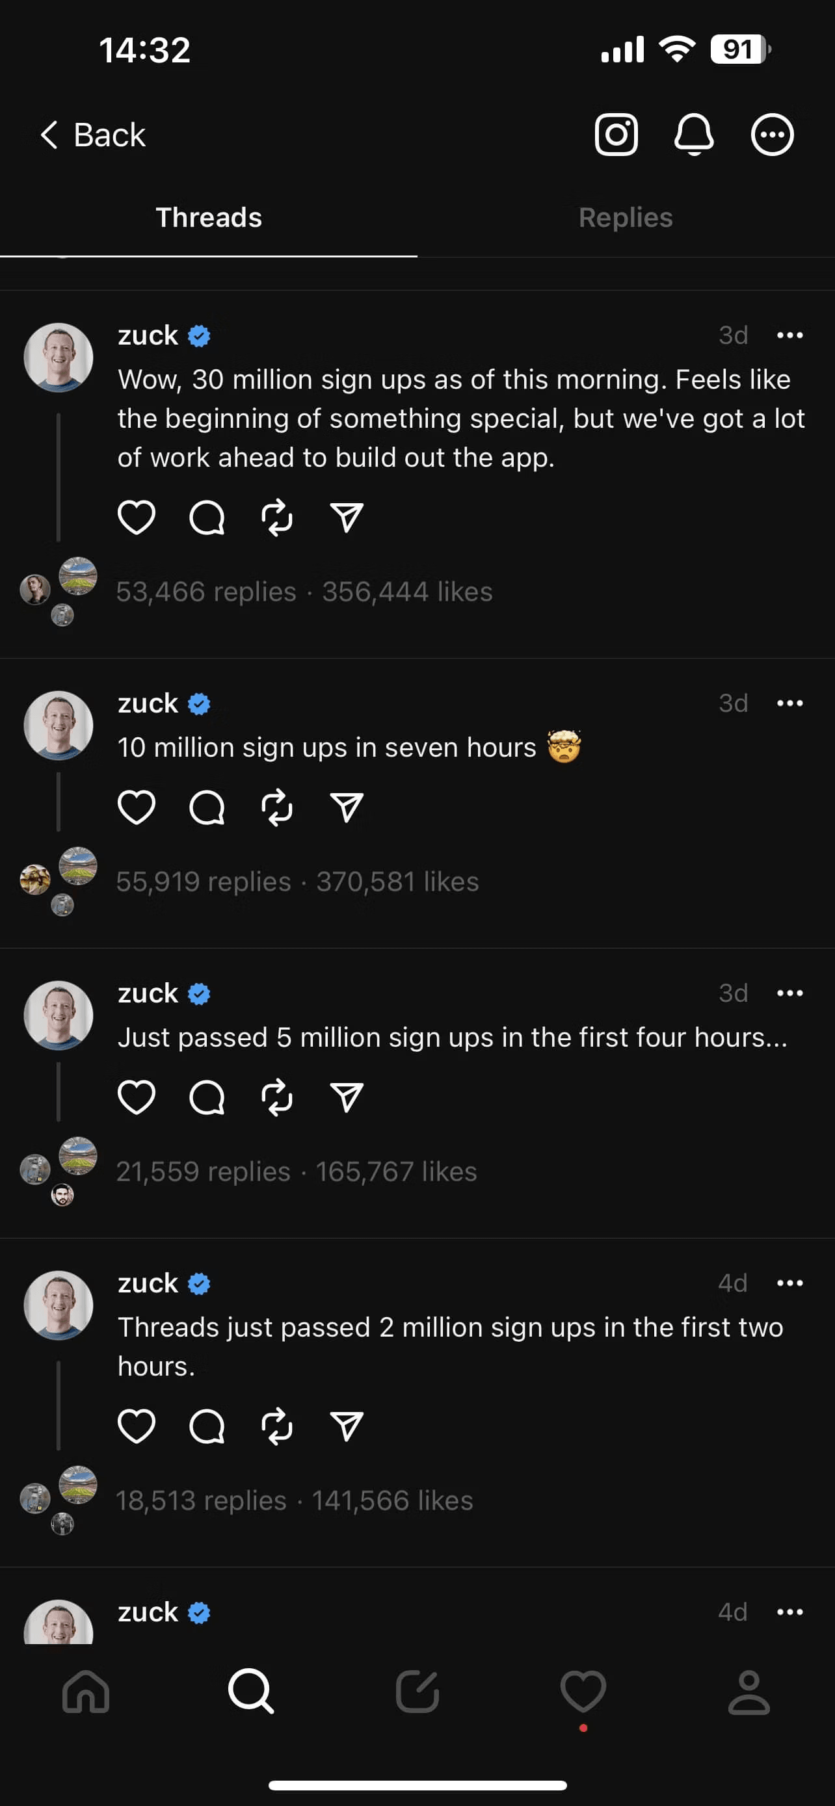Switch to the Replies tab
Image resolution: width=835 pixels, height=1806 pixels.
click(626, 217)
